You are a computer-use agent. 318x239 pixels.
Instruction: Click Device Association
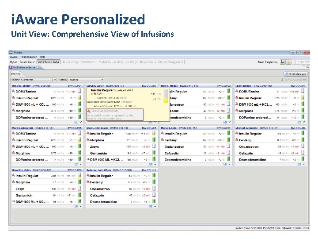point(294,80)
